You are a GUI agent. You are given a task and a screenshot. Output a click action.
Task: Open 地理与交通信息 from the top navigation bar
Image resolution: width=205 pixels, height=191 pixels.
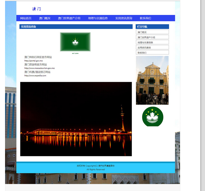[x=98, y=18]
